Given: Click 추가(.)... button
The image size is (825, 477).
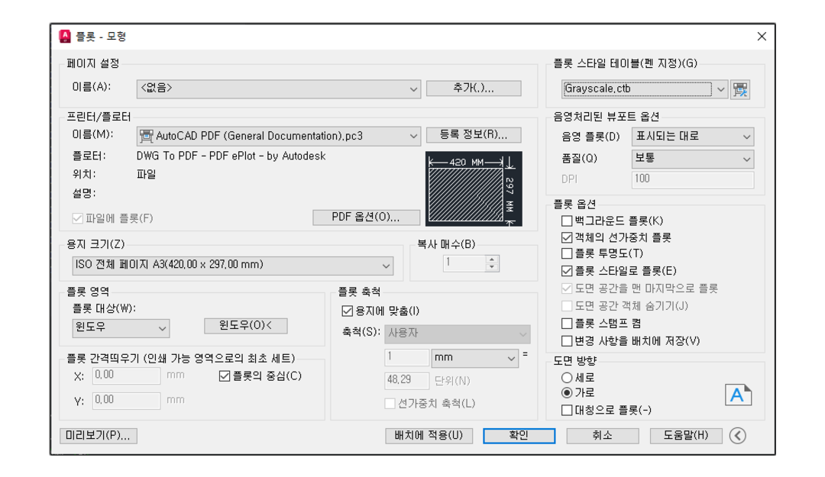Looking at the screenshot, I should [x=474, y=89].
